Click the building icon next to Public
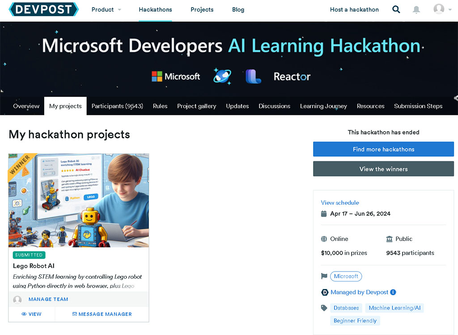The image size is (458, 335). pyautogui.click(x=390, y=239)
